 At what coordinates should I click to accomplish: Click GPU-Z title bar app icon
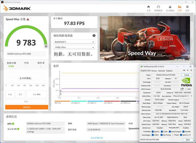(x=141, y=66)
